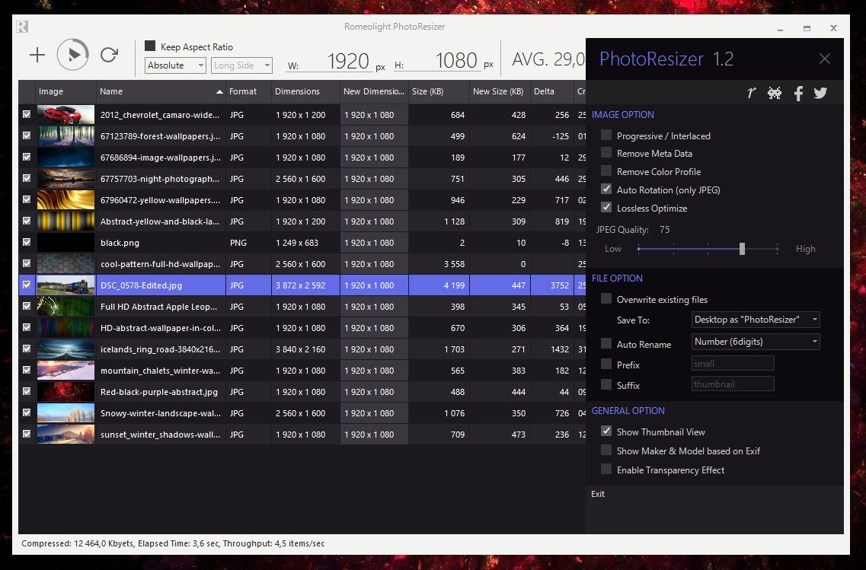Screen dimensions: 866x570
Task: Start resizing with the play button
Action: click(73, 54)
